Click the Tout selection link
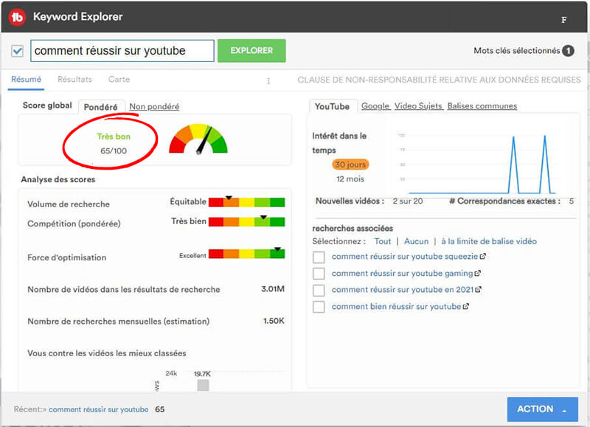 (x=382, y=242)
